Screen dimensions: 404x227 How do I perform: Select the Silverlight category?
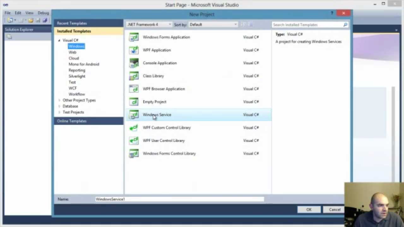[x=77, y=76]
